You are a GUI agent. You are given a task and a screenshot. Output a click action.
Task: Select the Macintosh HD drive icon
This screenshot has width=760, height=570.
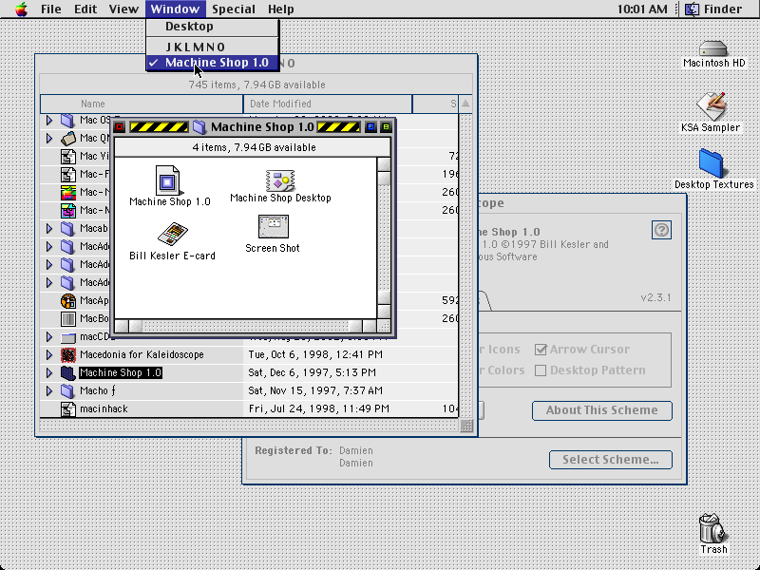coord(713,49)
